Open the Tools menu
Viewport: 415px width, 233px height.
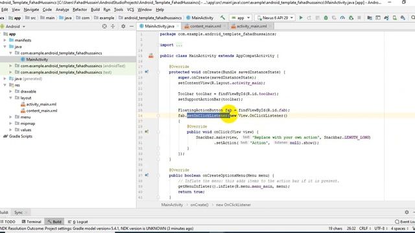pyautogui.click(x=118, y=10)
